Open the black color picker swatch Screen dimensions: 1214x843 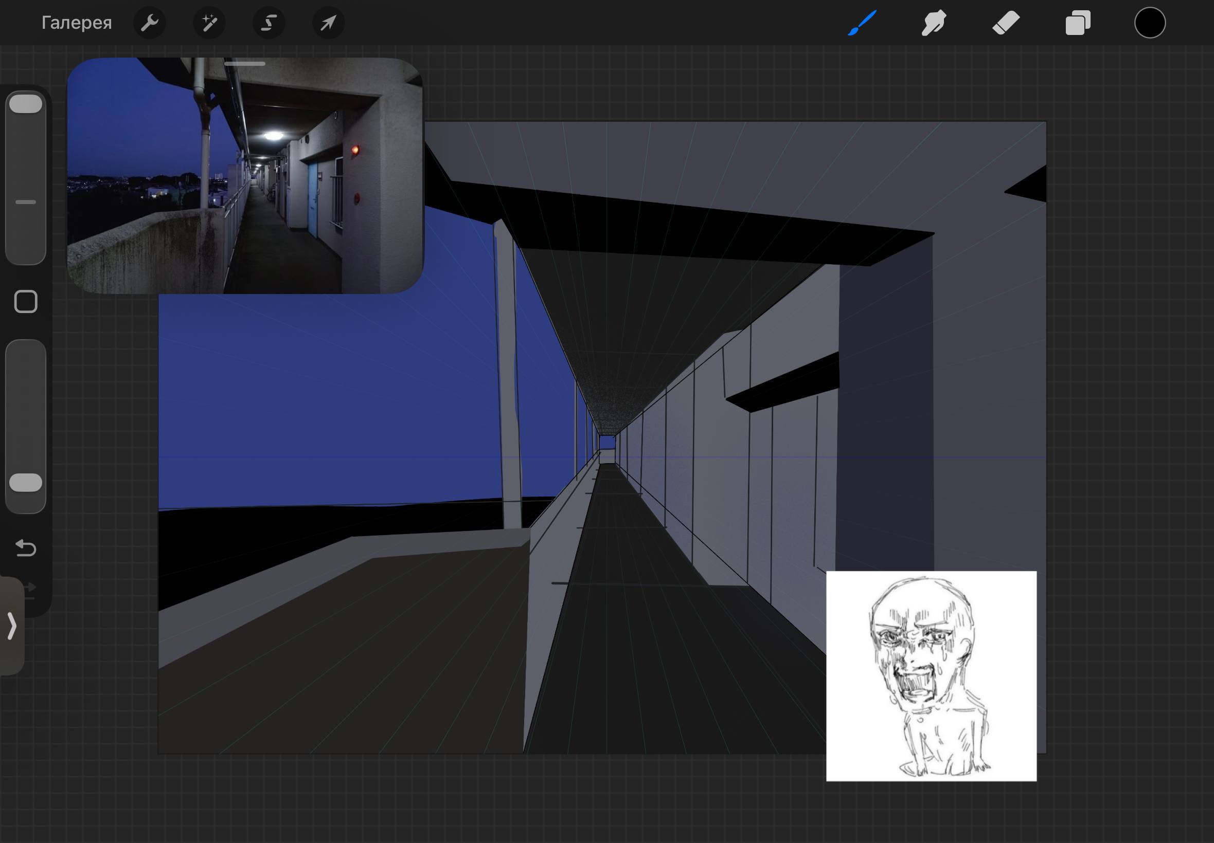[1150, 23]
